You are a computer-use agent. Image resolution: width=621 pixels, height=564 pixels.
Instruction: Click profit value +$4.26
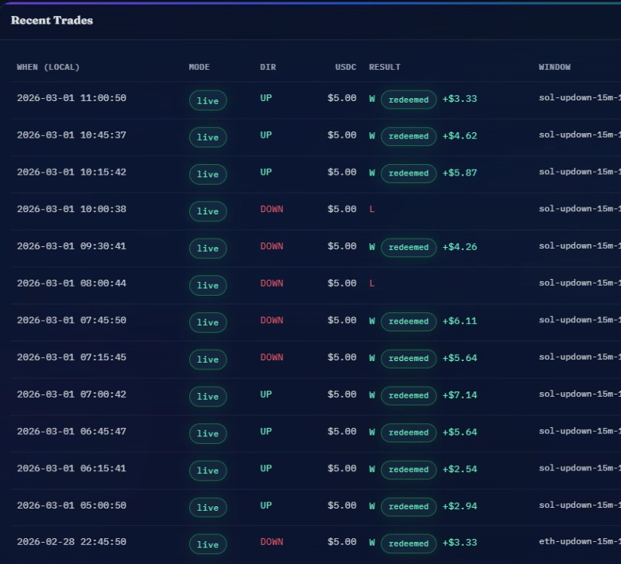pos(460,247)
